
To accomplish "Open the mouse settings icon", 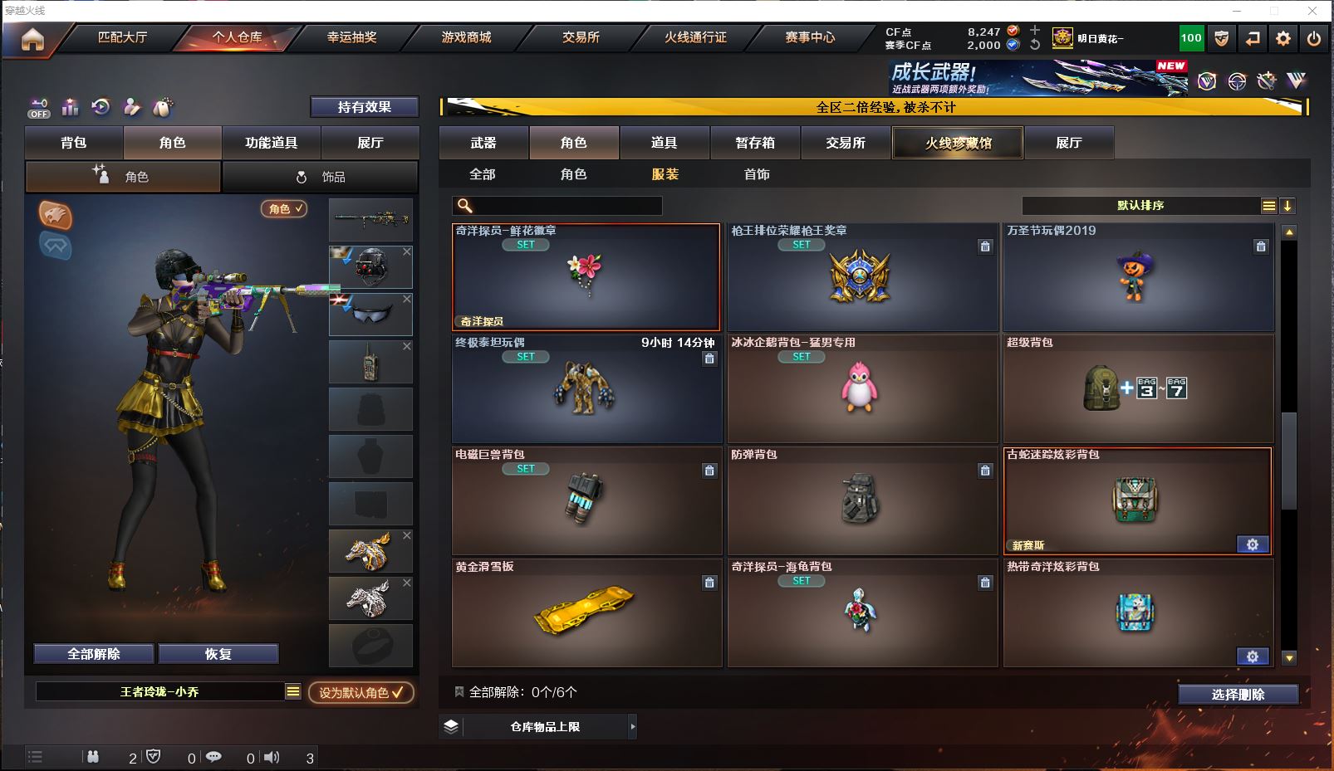I will (x=163, y=107).
